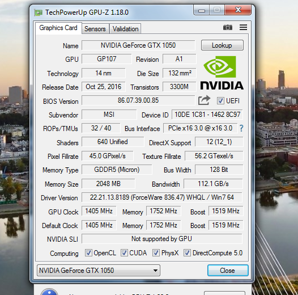The width and height of the screenshot is (298, 295).
Task: Click the Device ID field 10DE 1C81
Action: pos(207,115)
